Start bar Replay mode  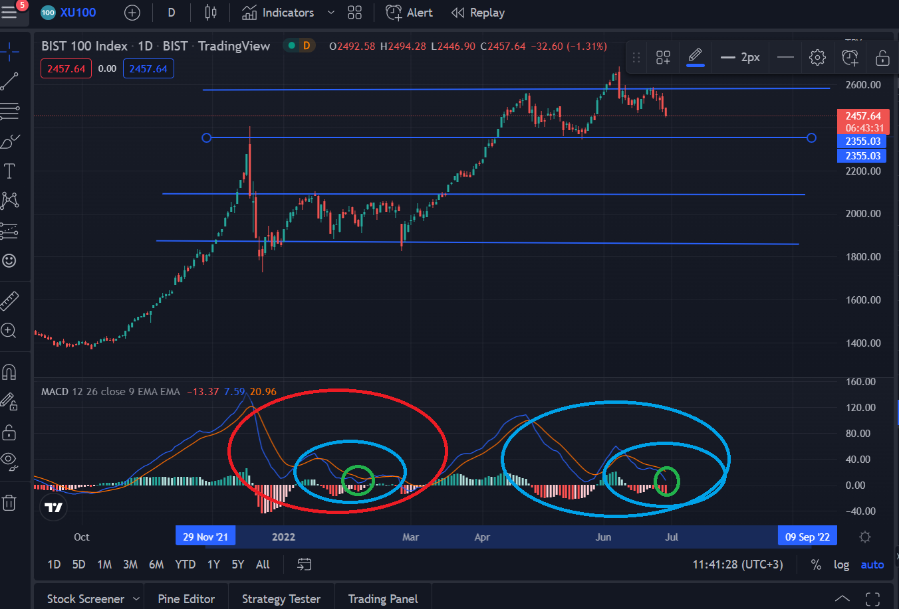(477, 13)
